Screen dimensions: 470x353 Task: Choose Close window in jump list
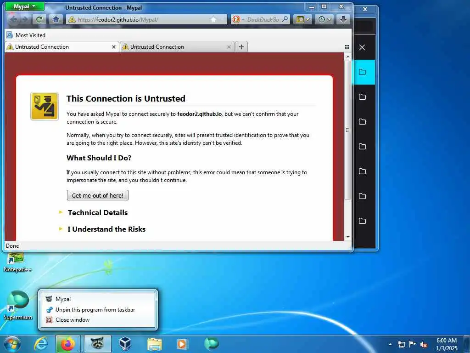coord(97,320)
